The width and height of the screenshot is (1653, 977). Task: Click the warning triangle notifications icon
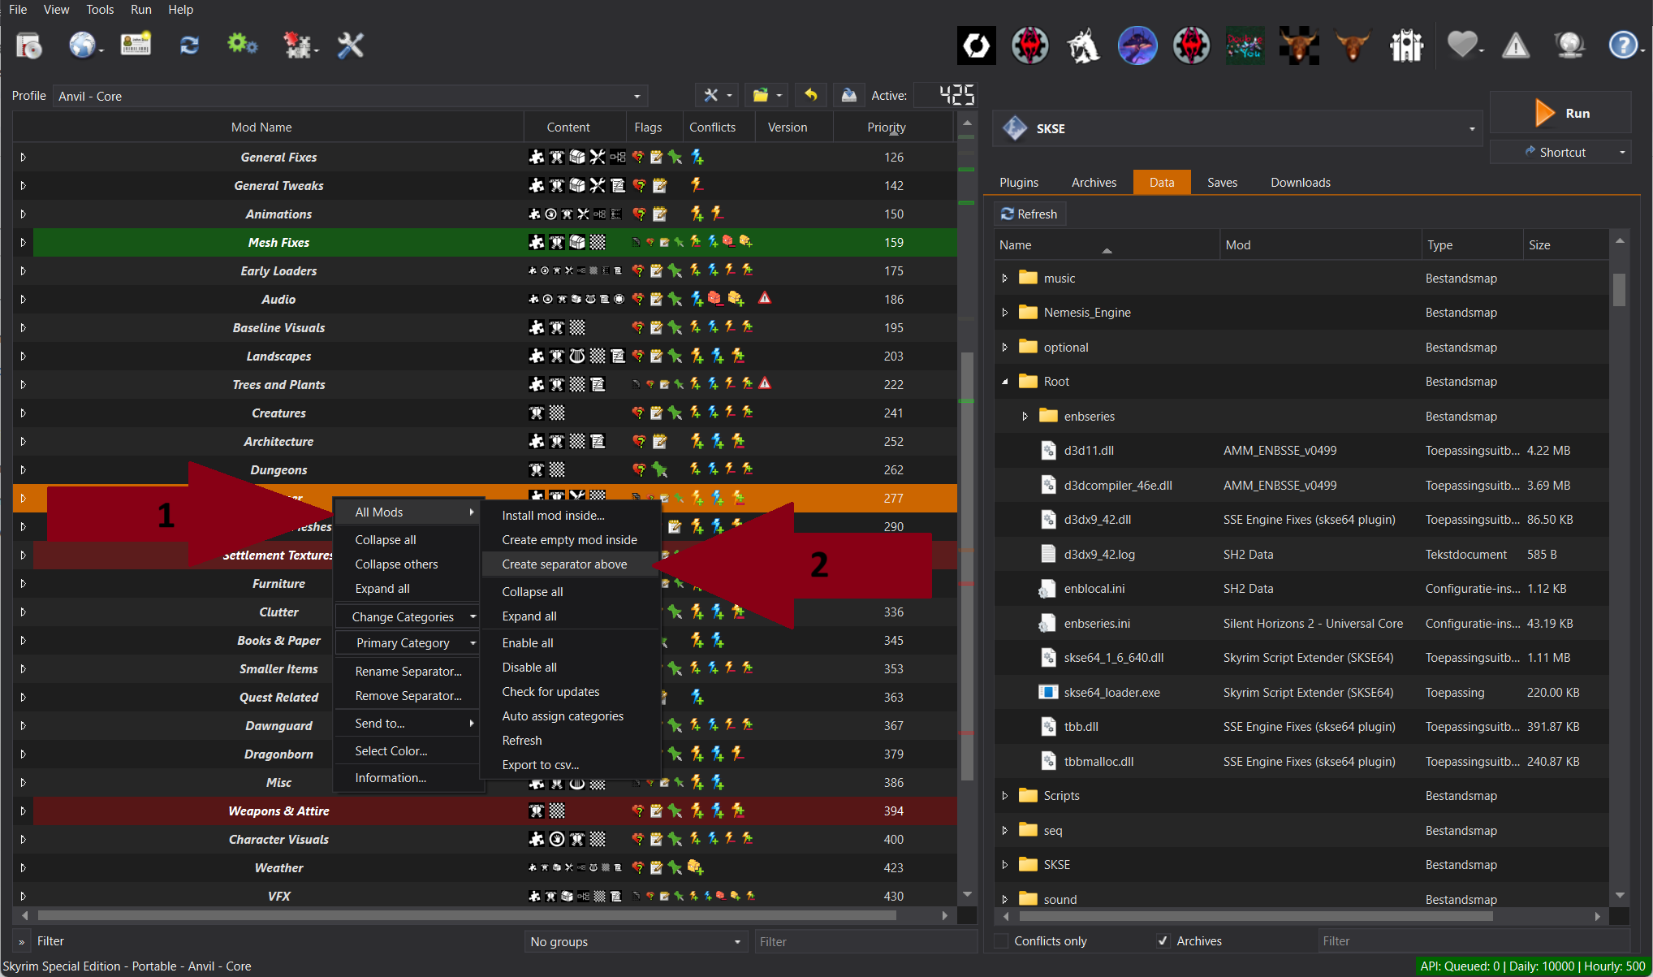pyautogui.click(x=1515, y=45)
